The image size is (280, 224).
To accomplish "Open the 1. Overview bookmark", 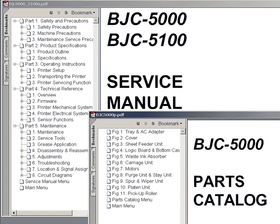I will point(44,95).
